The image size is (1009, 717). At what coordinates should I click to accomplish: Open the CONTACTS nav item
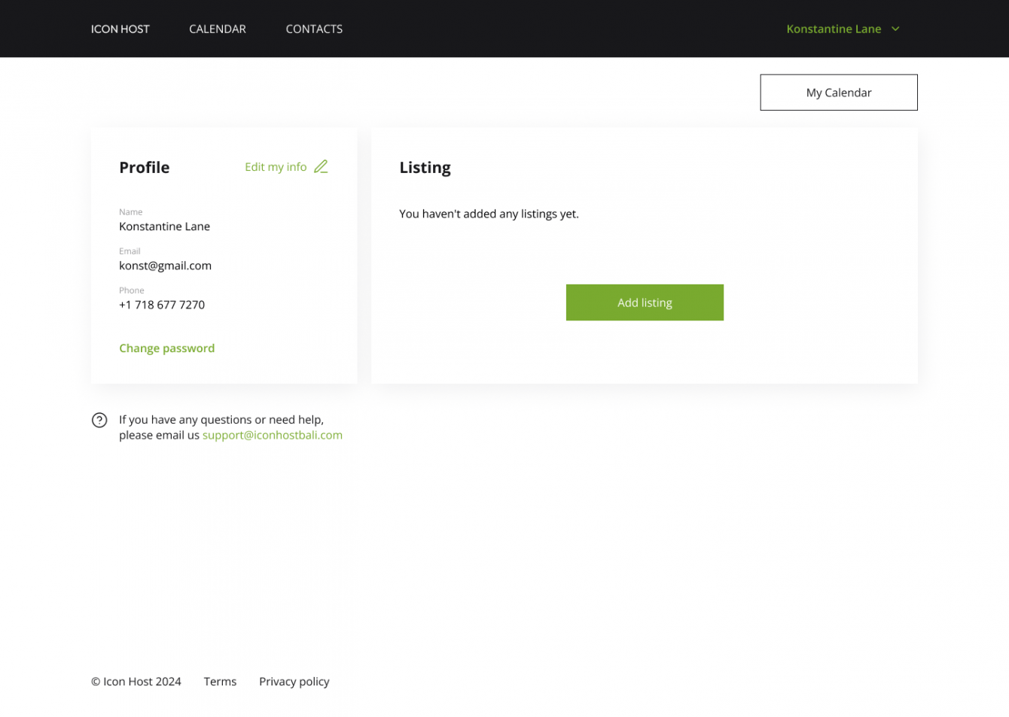point(314,29)
